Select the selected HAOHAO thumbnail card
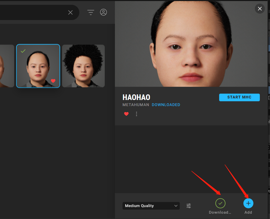The image size is (270, 219). 38,66
